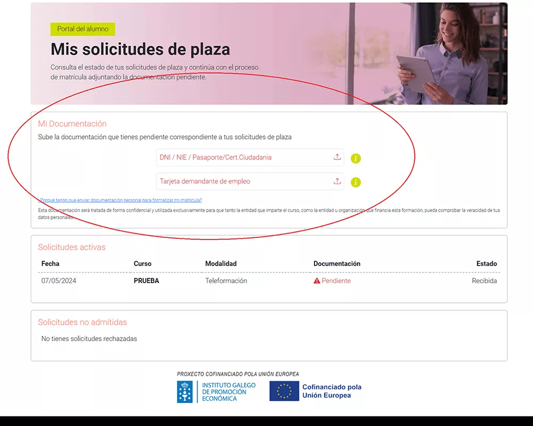Click the European Union flag logo

[284, 391]
